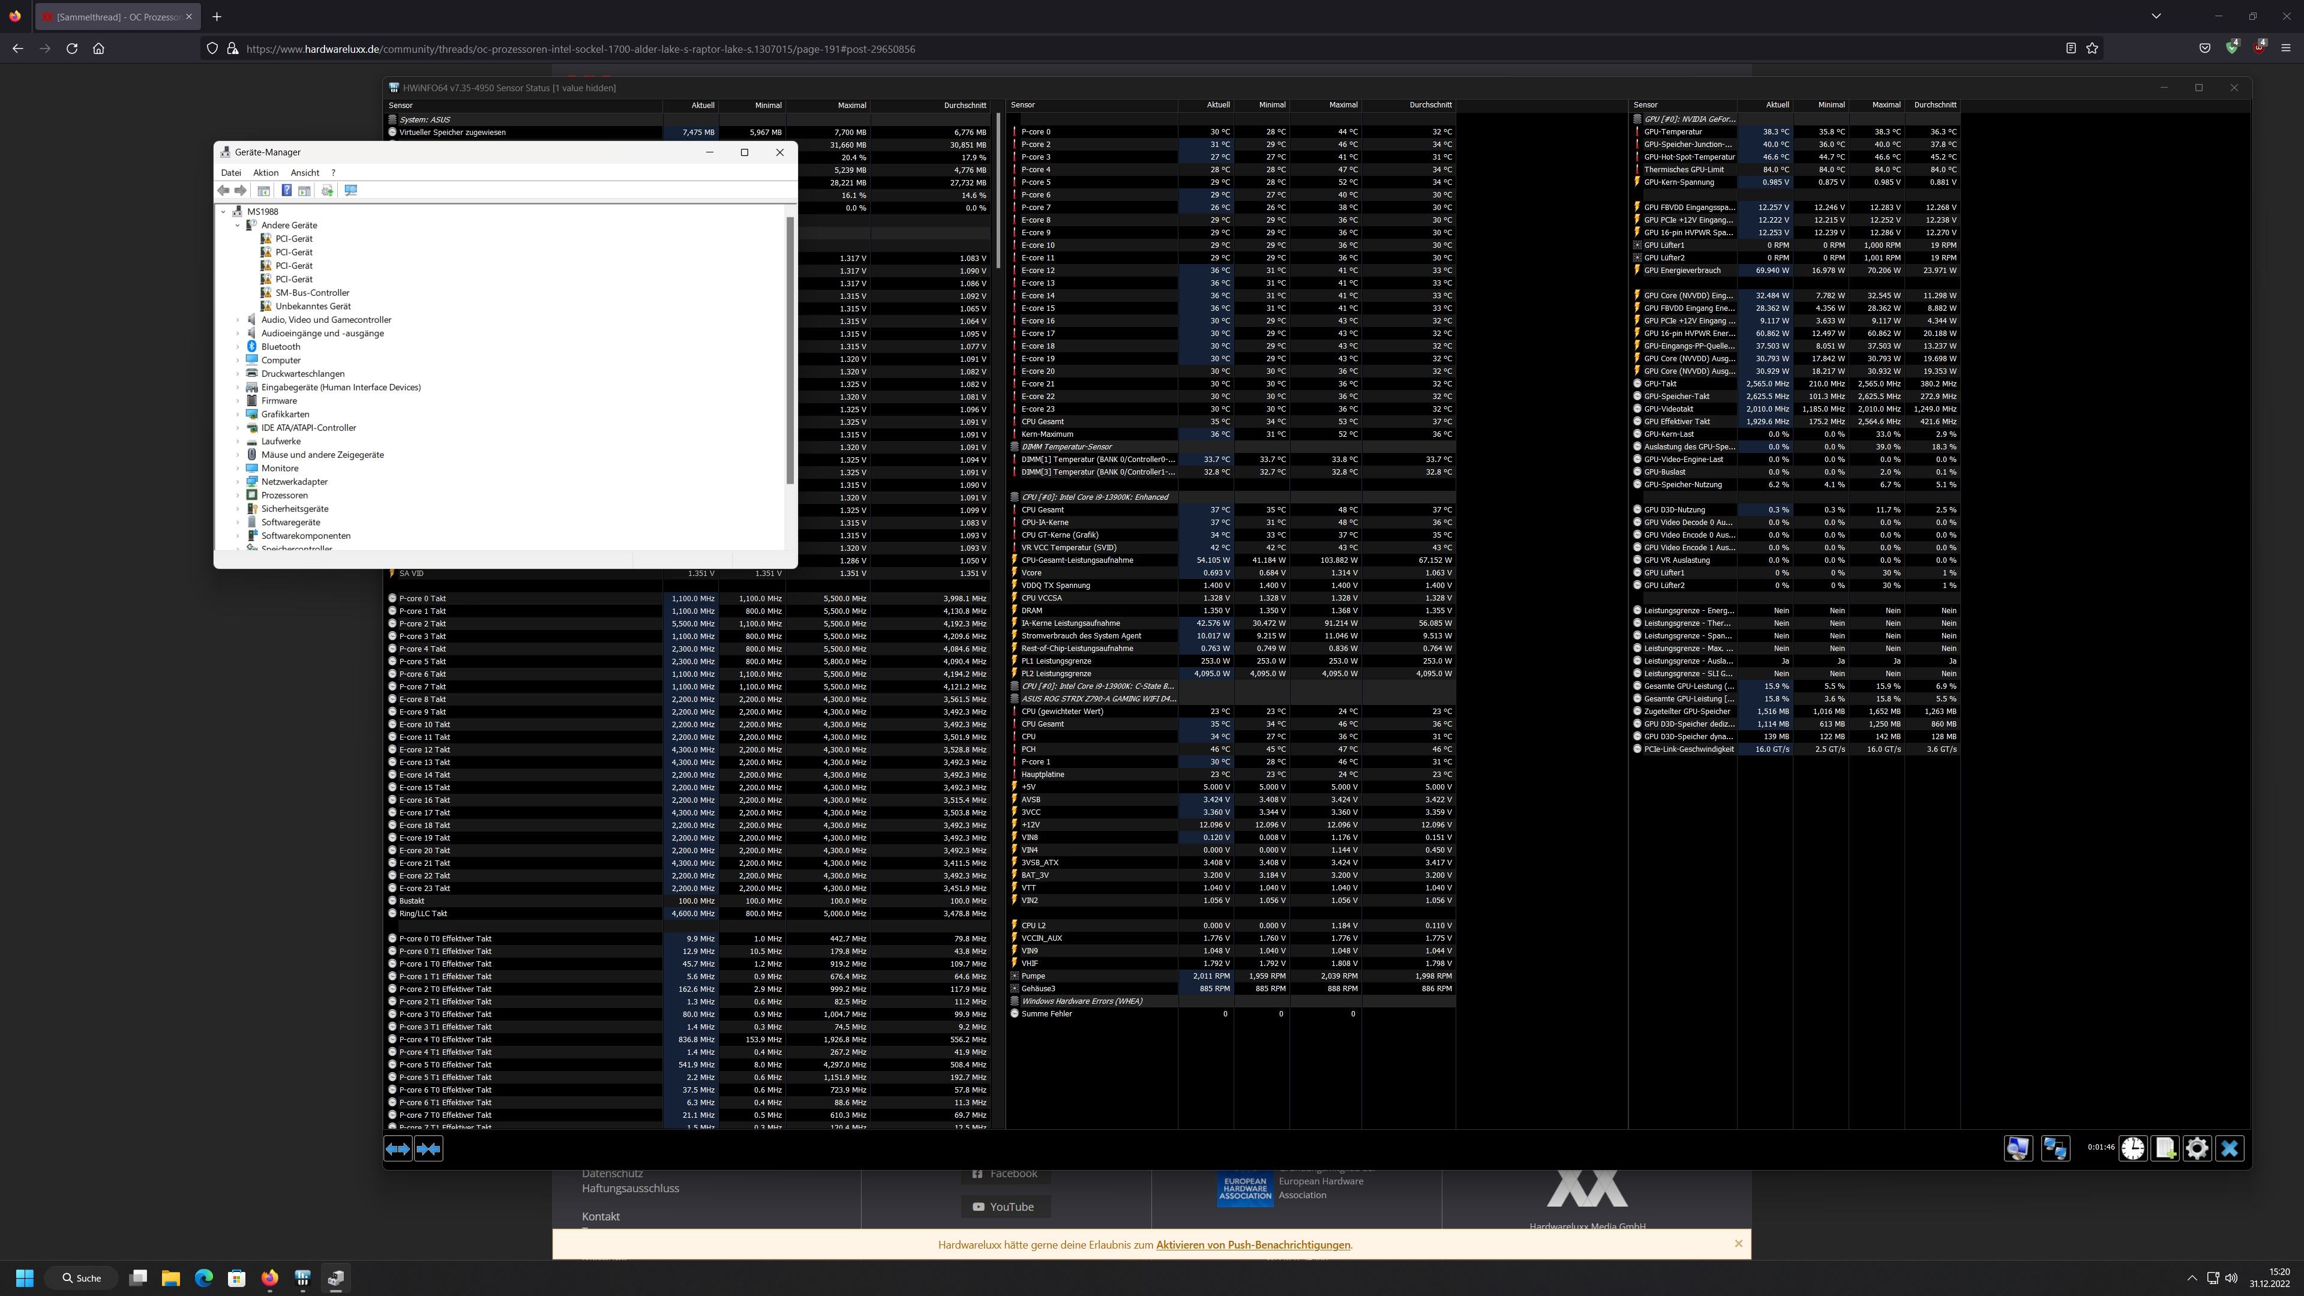The image size is (2304, 1296).
Task: Open the HWiNFO system summary monitor icon
Action: (2018, 1148)
